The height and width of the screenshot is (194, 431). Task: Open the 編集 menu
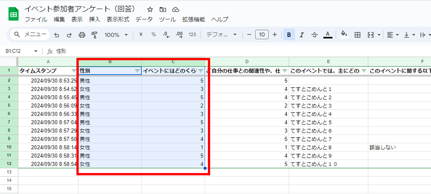coord(59,19)
